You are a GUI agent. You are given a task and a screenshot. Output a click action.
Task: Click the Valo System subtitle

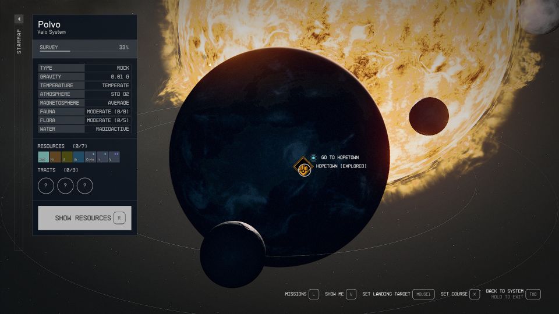coord(52,32)
